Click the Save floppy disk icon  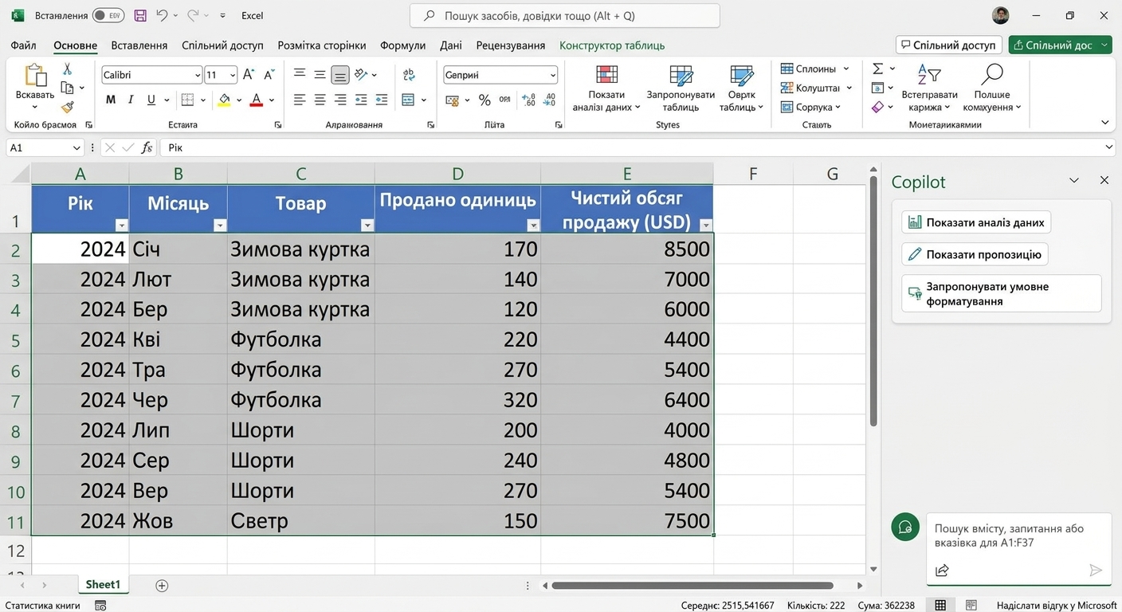pyautogui.click(x=140, y=15)
